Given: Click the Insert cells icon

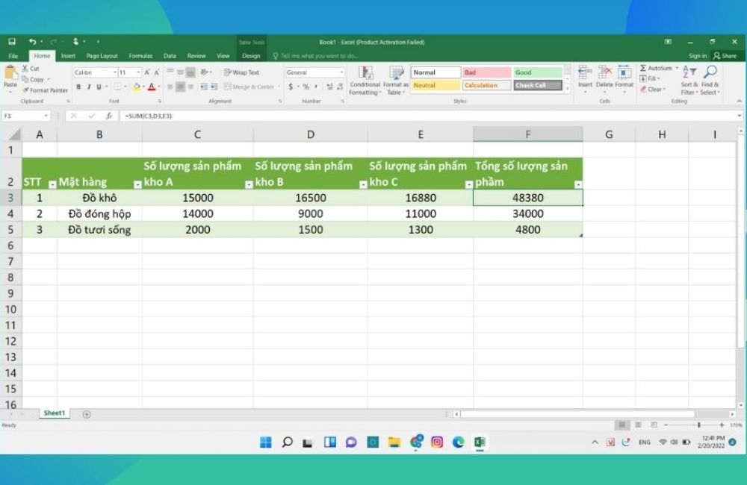Looking at the screenshot, I should [x=585, y=73].
